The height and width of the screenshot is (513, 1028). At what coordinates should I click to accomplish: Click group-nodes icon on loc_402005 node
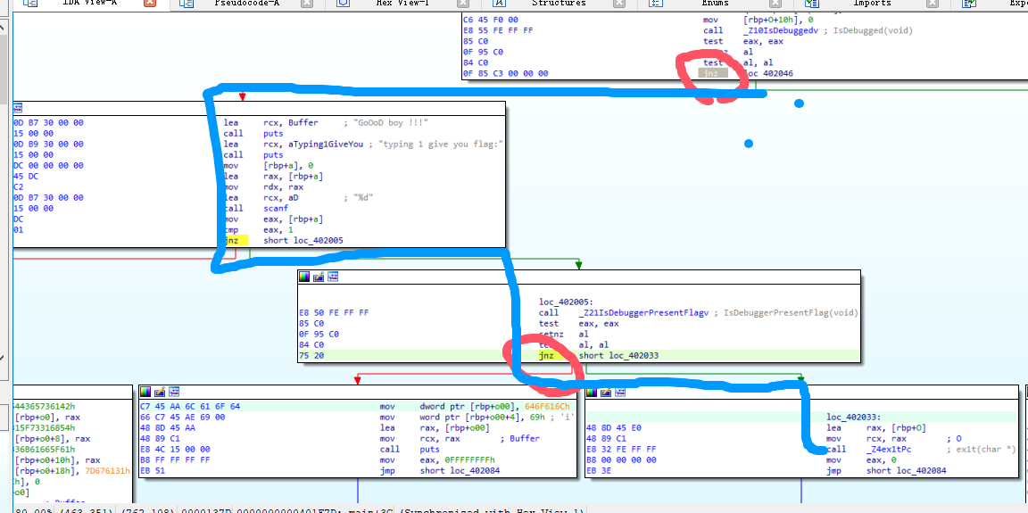pyautogui.click(x=333, y=277)
